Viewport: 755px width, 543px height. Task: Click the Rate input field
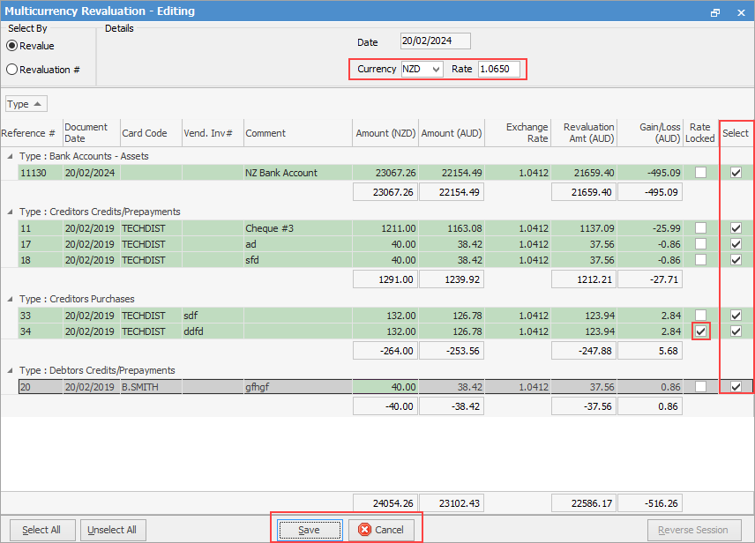[498, 69]
